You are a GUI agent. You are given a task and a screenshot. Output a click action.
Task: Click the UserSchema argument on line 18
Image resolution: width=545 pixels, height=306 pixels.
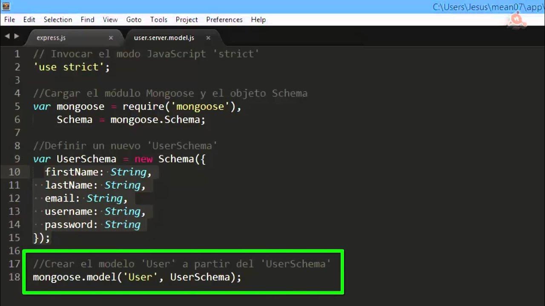point(200,277)
